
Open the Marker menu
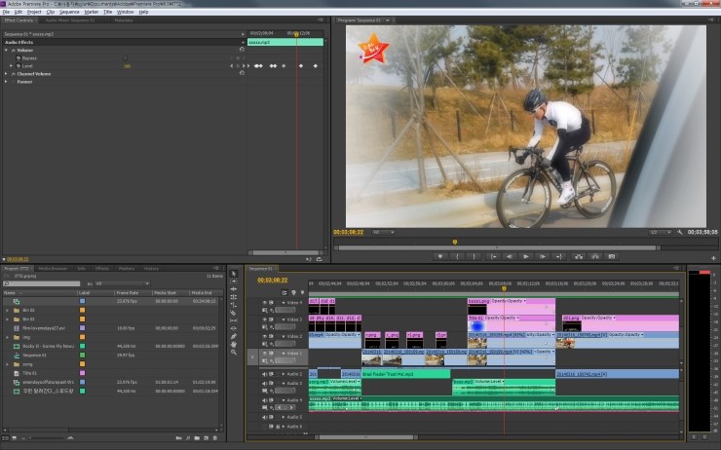point(92,12)
